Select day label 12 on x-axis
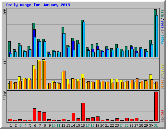This screenshot has width=166, height=129. pos(63,125)
